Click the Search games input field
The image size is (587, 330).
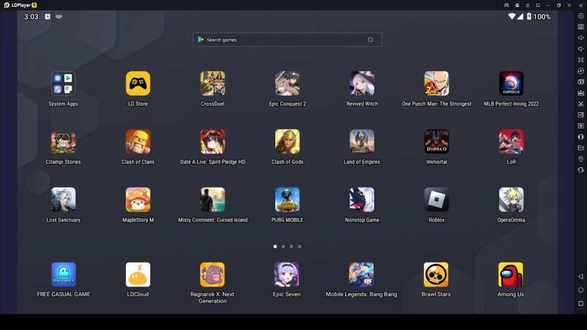[x=287, y=40]
